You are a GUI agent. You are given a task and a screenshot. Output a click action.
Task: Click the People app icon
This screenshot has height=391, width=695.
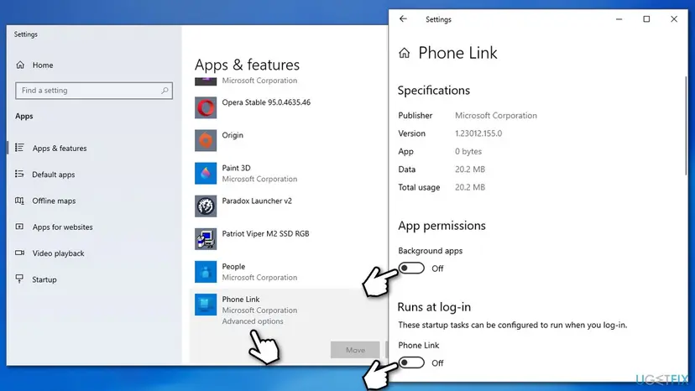(x=206, y=272)
